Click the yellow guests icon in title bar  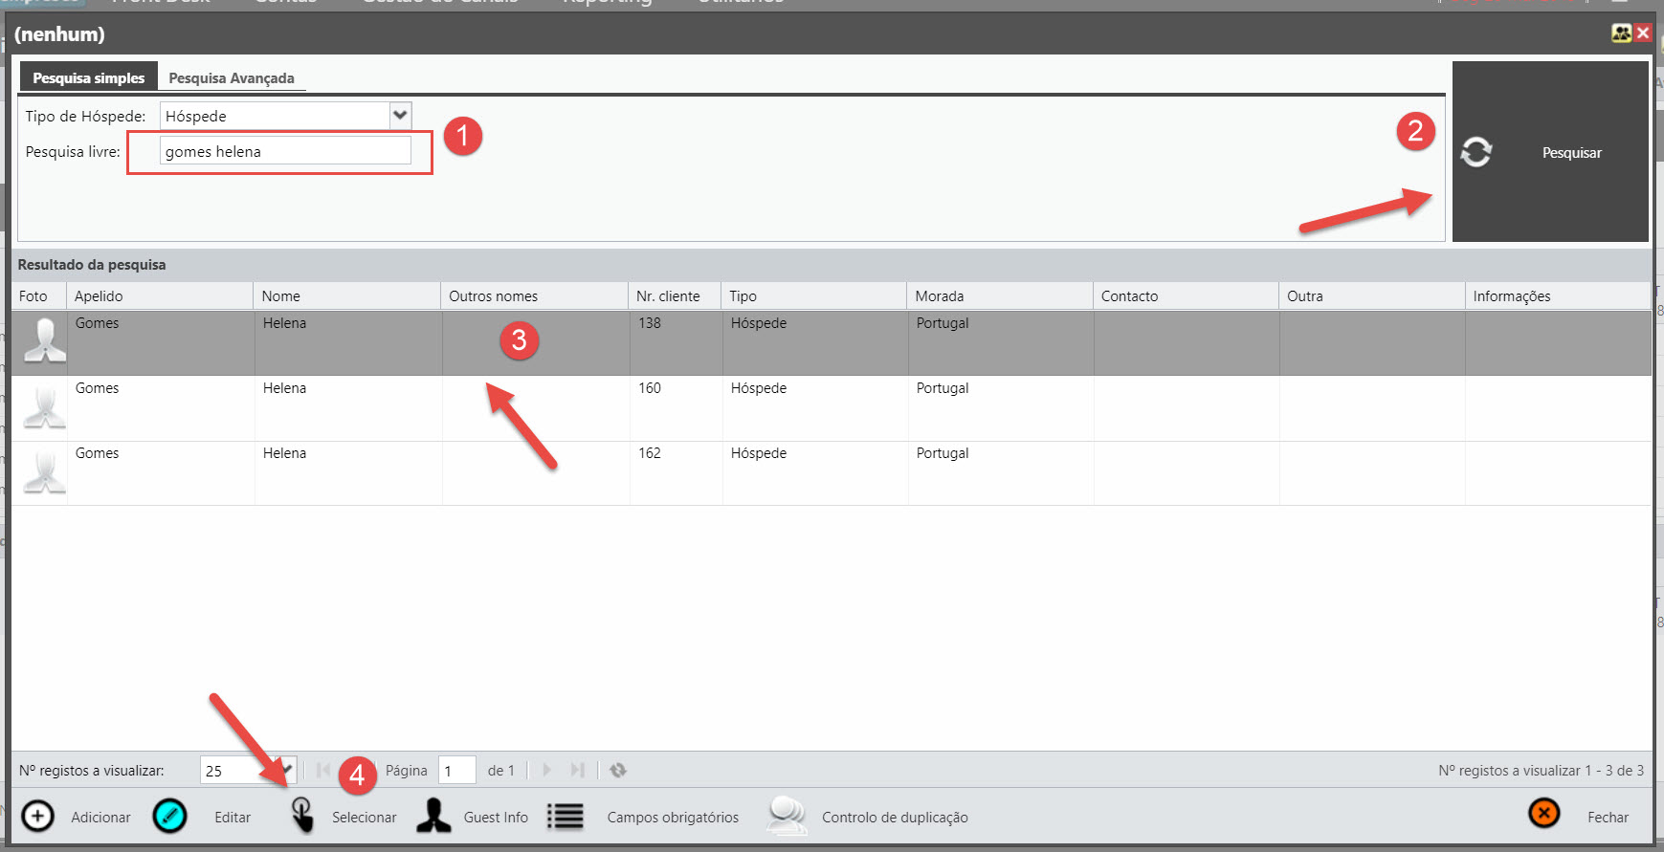(x=1620, y=33)
